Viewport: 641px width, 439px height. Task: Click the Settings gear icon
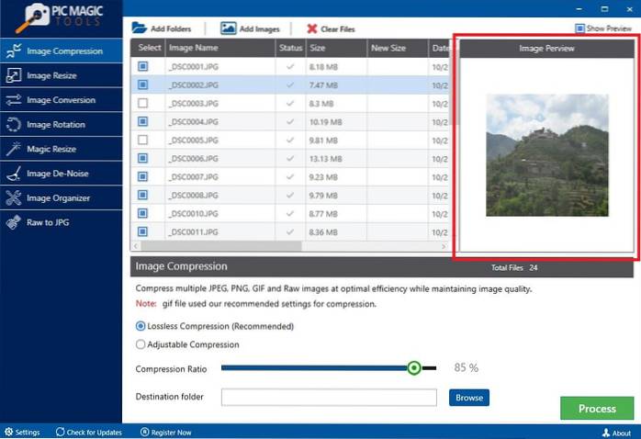point(8,432)
